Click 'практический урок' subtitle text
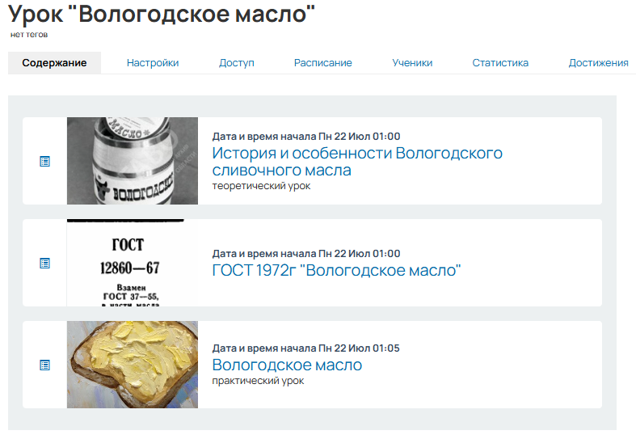The height and width of the screenshot is (439, 636). point(258,381)
